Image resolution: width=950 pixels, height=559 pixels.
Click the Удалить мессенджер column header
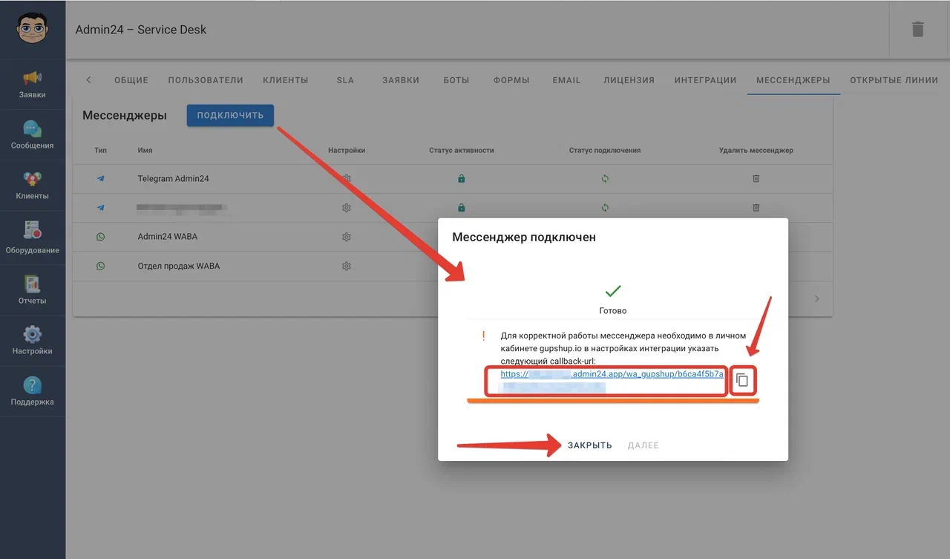point(756,150)
